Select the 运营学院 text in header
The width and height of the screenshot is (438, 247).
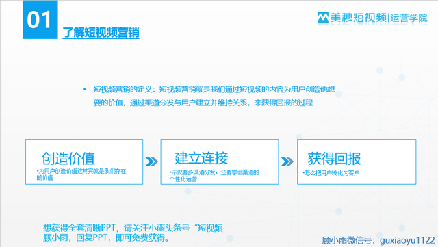tap(409, 18)
